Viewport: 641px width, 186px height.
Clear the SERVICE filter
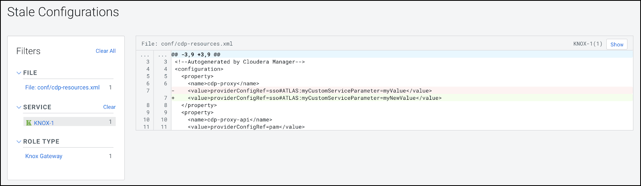(109, 107)
